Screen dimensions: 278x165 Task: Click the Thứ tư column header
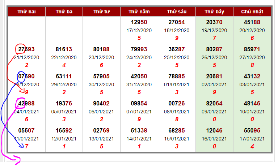tap(101, 12)
